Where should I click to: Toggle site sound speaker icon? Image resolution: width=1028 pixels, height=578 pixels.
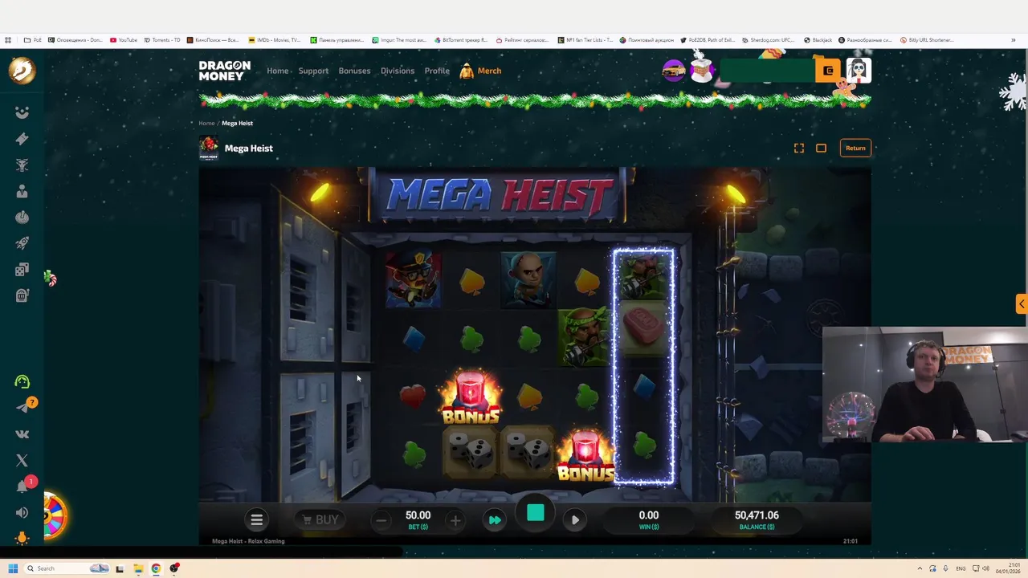click(x=22, y=512)
